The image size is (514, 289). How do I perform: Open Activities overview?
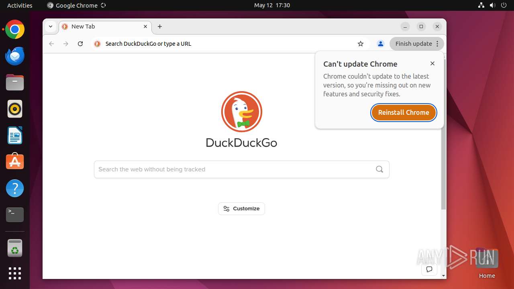coord(20,5)
